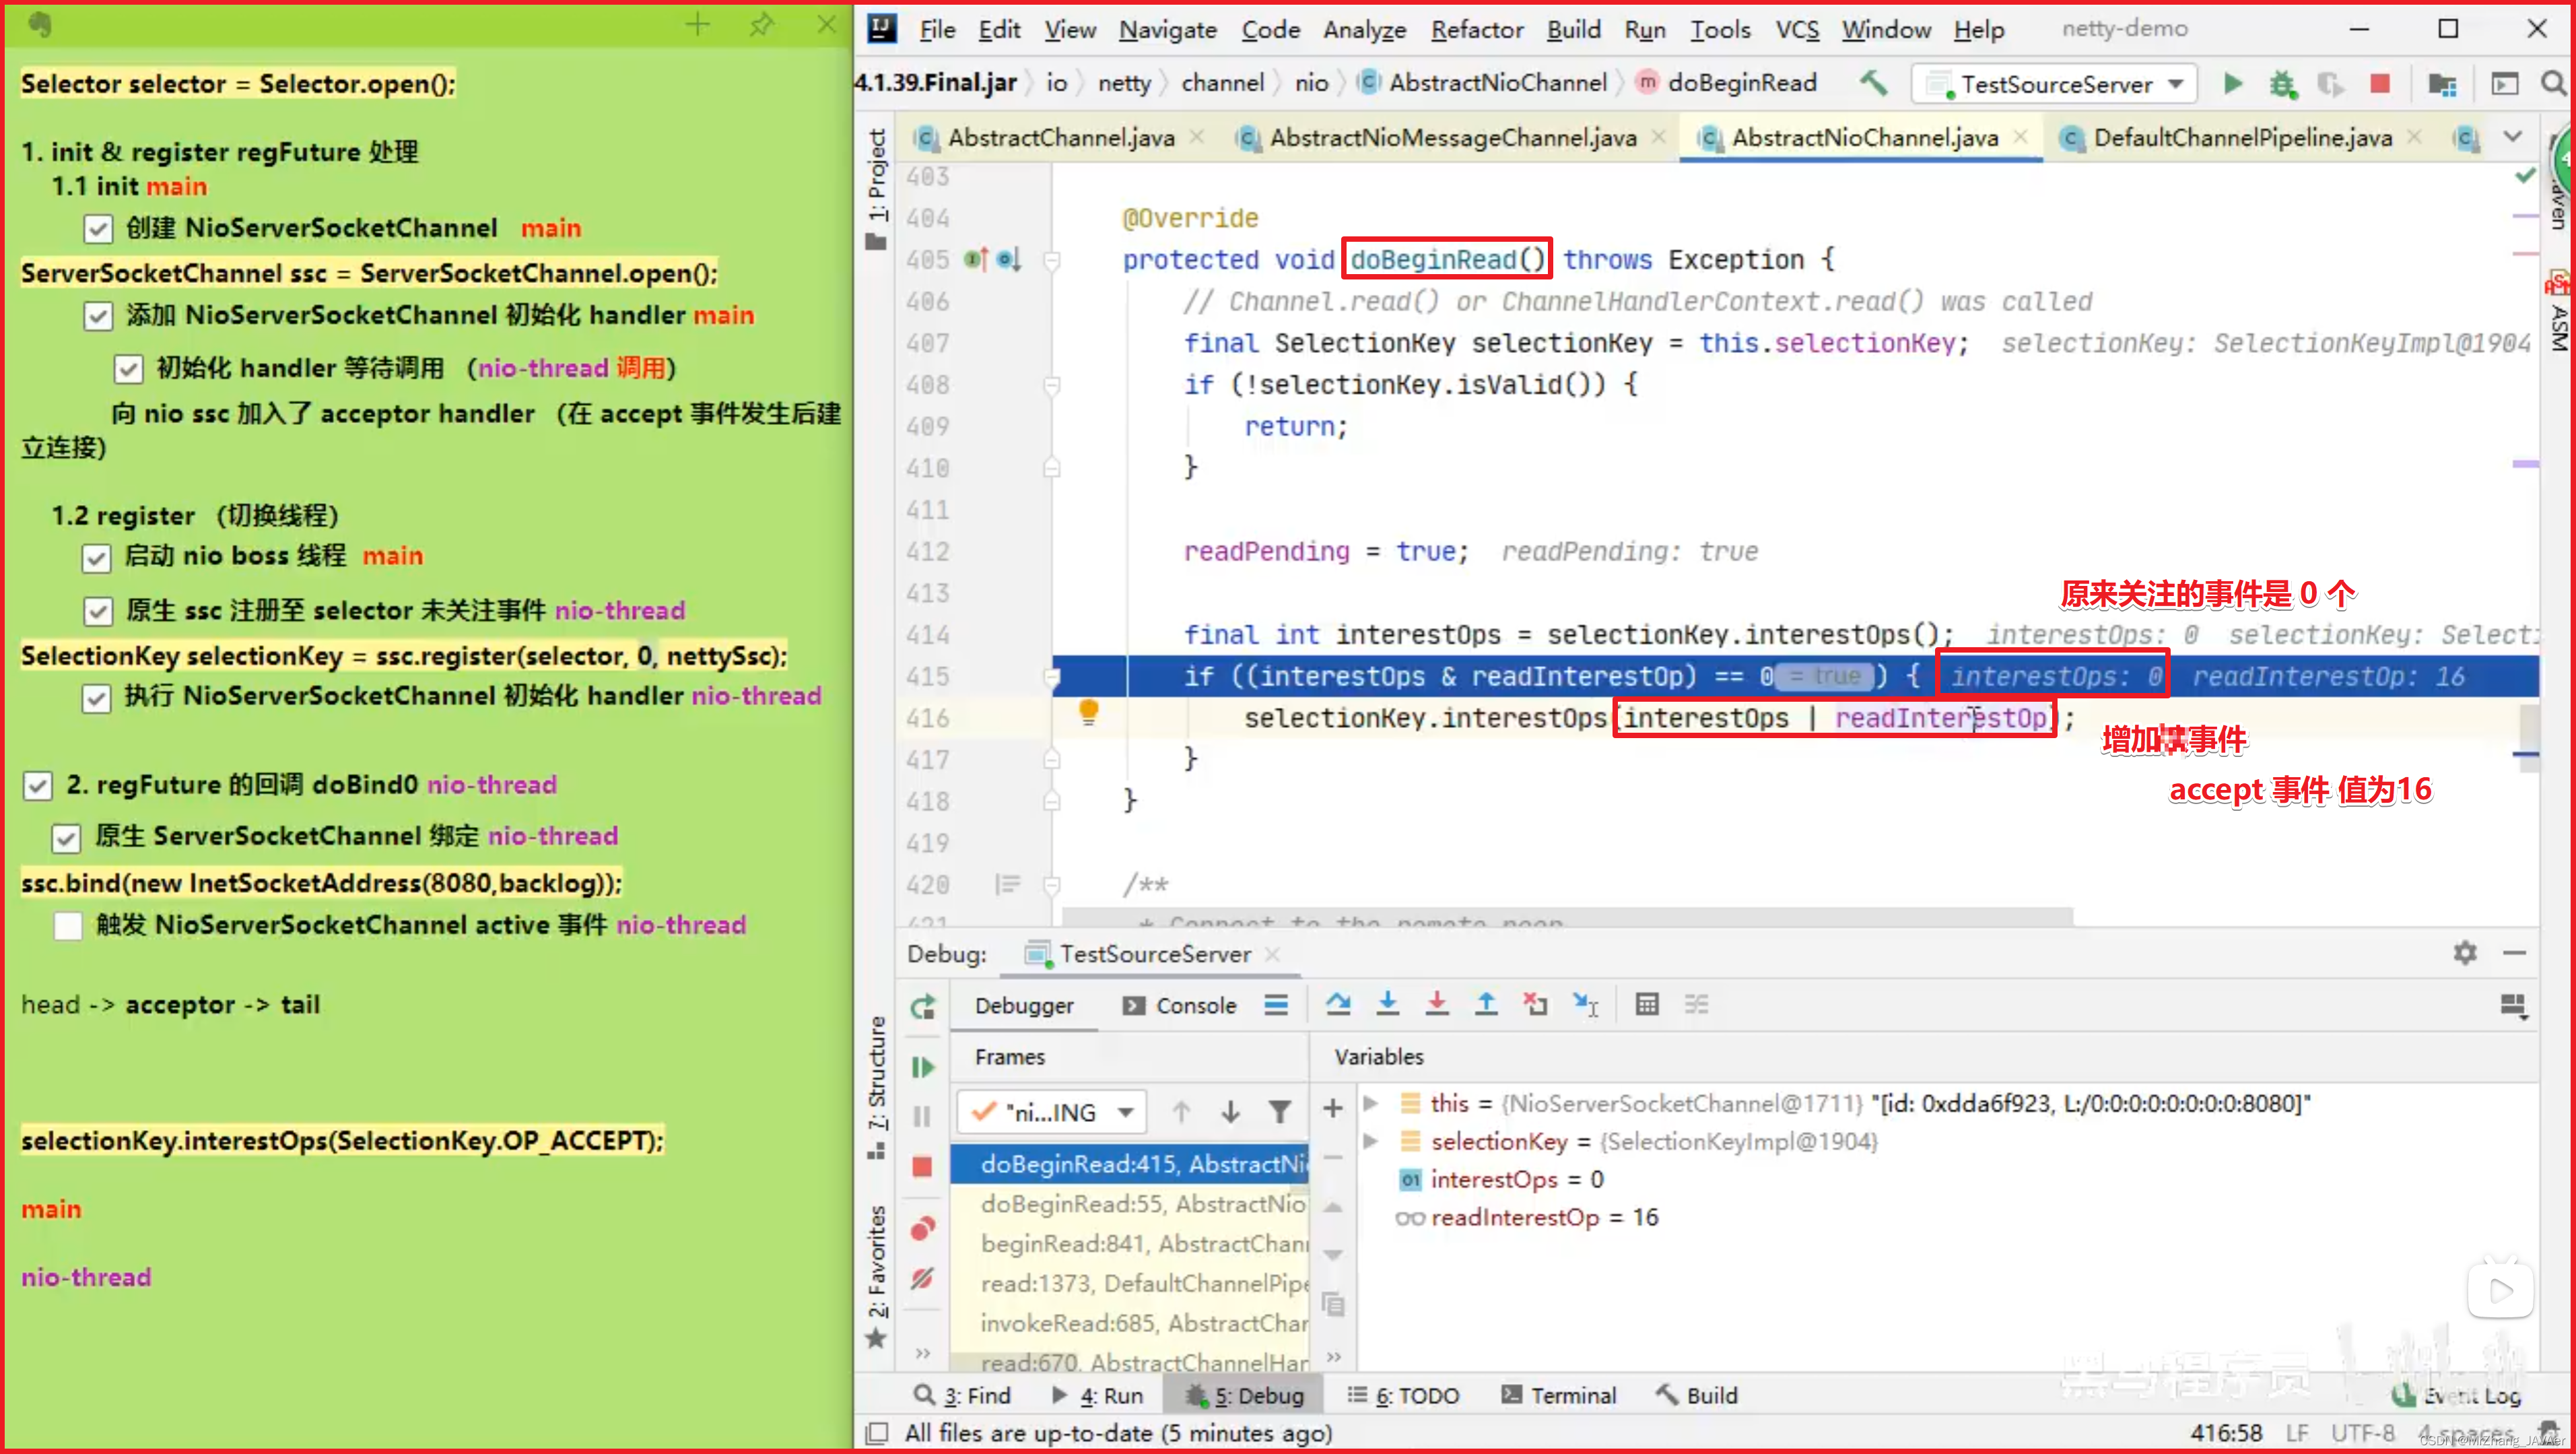Toggle checkbox regFuture 的回调 doBind0

coord(38,785)
